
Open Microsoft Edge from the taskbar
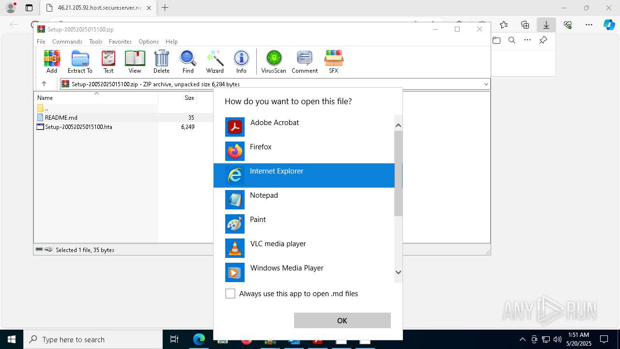tap(199, 339)
